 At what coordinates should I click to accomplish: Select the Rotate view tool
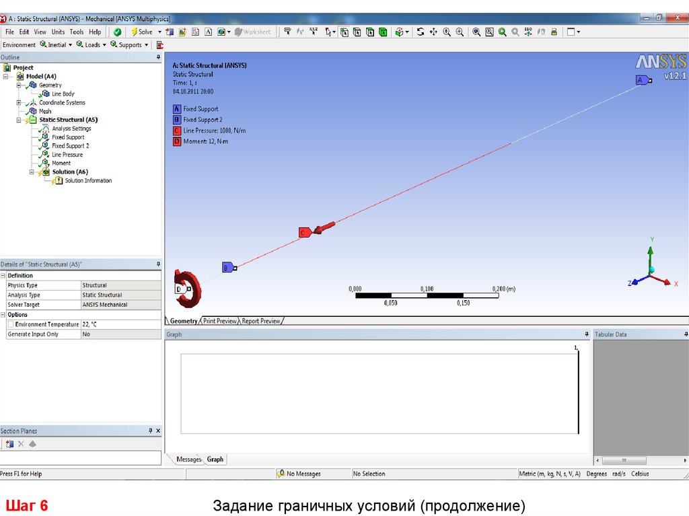tap(421, 32)
